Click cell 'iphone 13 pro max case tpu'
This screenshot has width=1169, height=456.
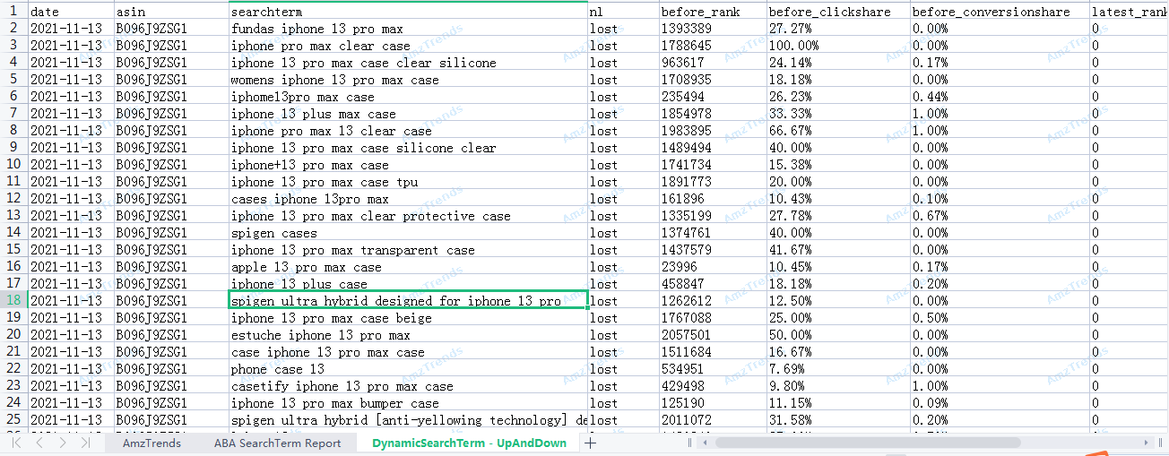[408, 182]
